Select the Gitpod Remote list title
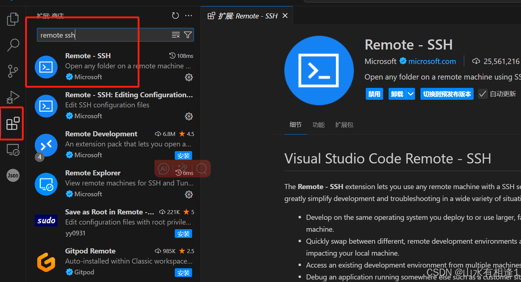521x282 pixels. [x=90, y=251]
